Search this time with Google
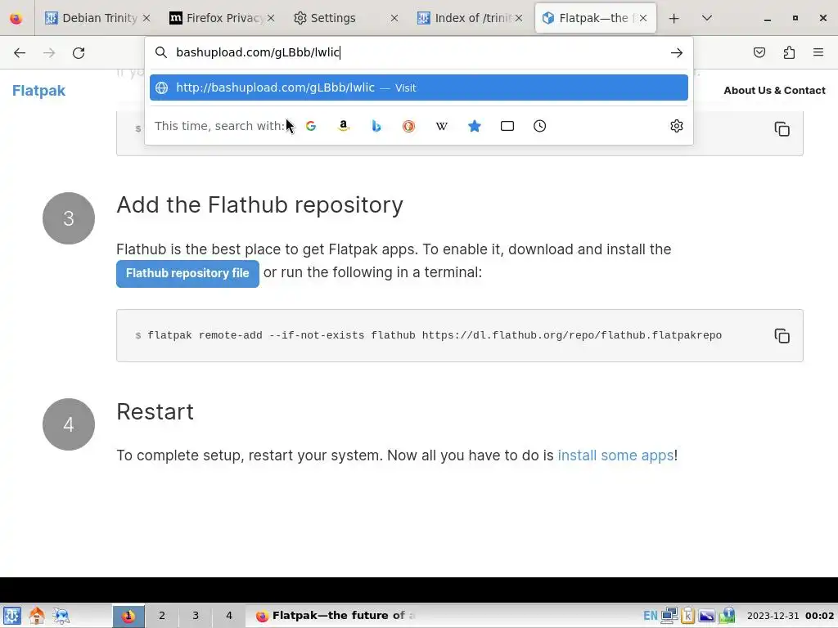The height and width of the screenshot is (628, 838). [x=310, y=126]
